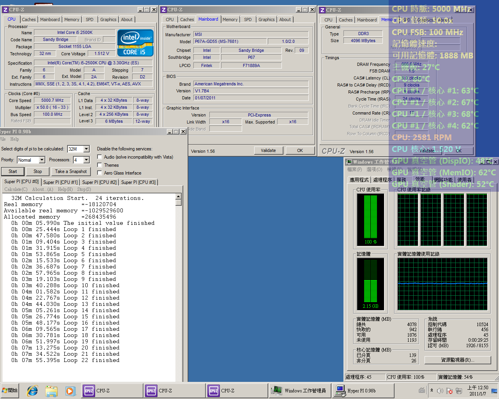Screen dimensions: 499x399
Task: Switch to Windows Task Manager taskbar button
Action: click(300, 390)
